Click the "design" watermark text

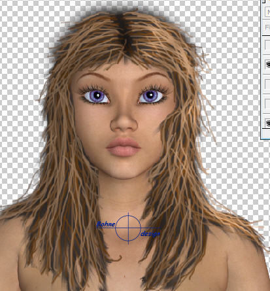point(150,233)
